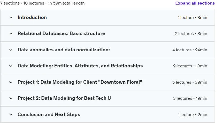Toggle chevron next to Project 1 Downtown Floral
This screenshot has height=123, width=217.
coord(11,82)
